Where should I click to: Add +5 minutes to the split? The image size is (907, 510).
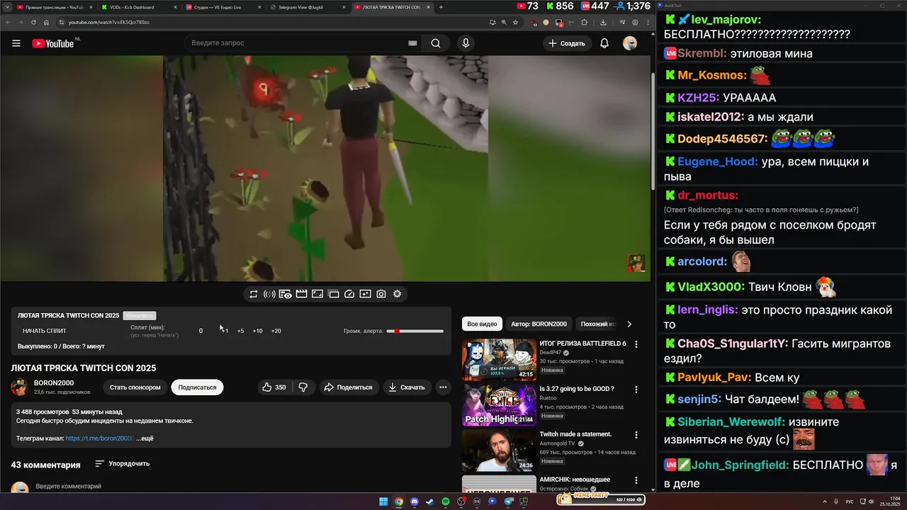(x=240, y=331)
